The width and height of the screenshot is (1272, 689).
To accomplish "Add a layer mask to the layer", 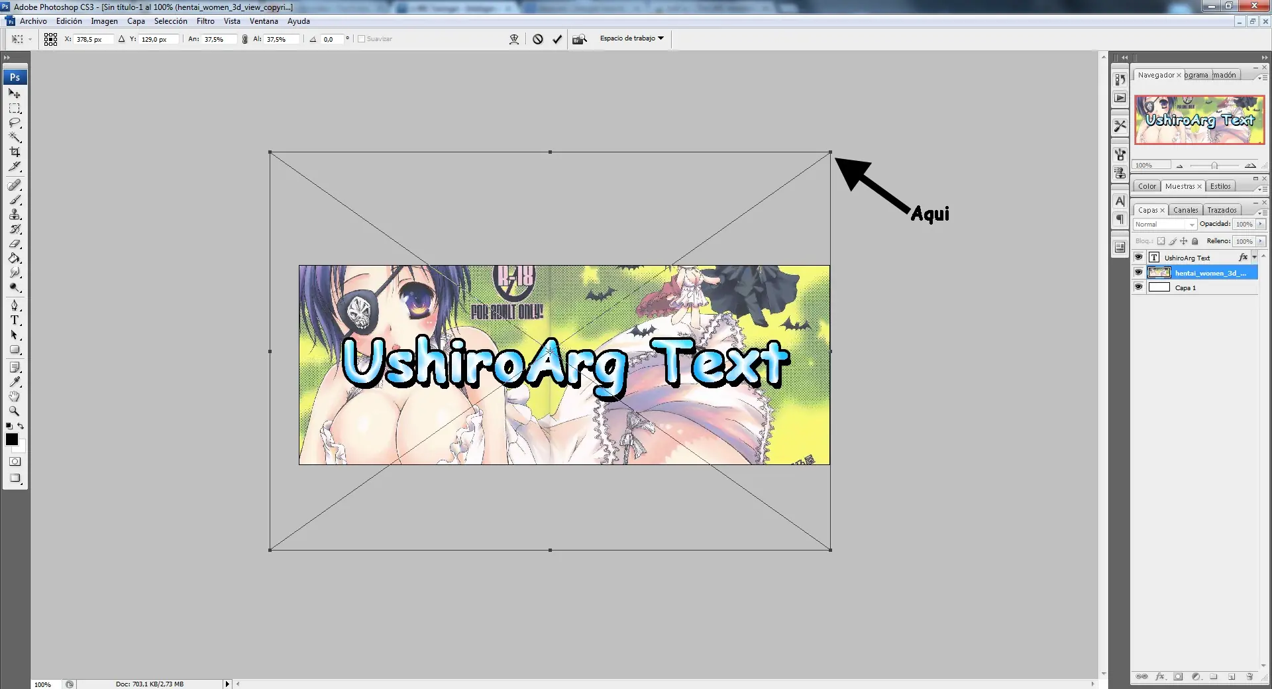I will pos(1178,676).
